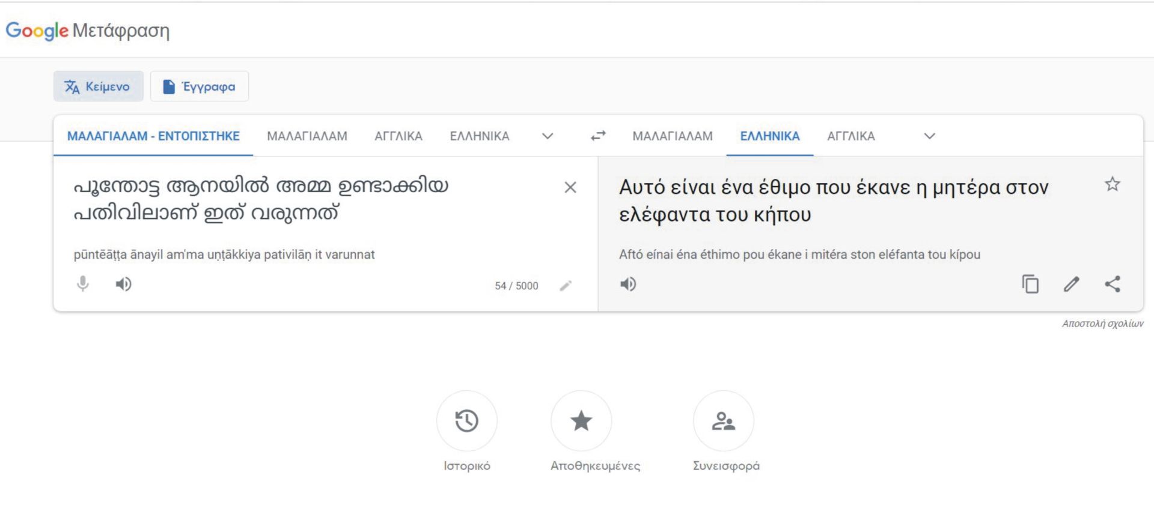Image resolution: width=1154 pixels, height=506 pixels.
Task: Choose ΜΑΛΑΓΙΑΛΑΜ as source language
Action: [307, 136]
